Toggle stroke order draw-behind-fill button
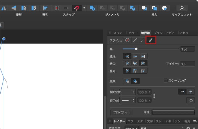The height and width of the screenshot is (129, 198). point(127,81)
